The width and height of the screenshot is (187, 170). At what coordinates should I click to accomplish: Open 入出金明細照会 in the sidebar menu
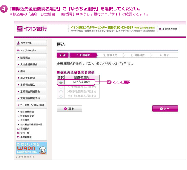(31, 64)
